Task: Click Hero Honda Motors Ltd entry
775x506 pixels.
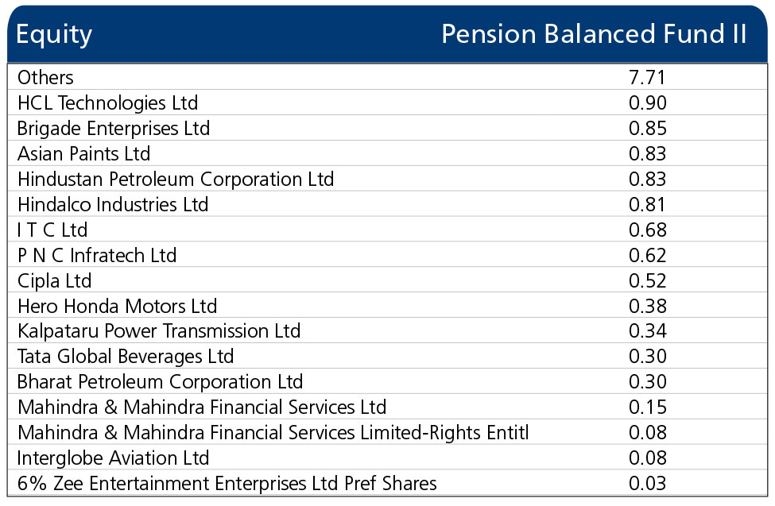Action: coord(117,307)
